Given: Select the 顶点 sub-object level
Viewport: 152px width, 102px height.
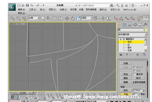Looking at the screenshot, I should click(129, 42).
